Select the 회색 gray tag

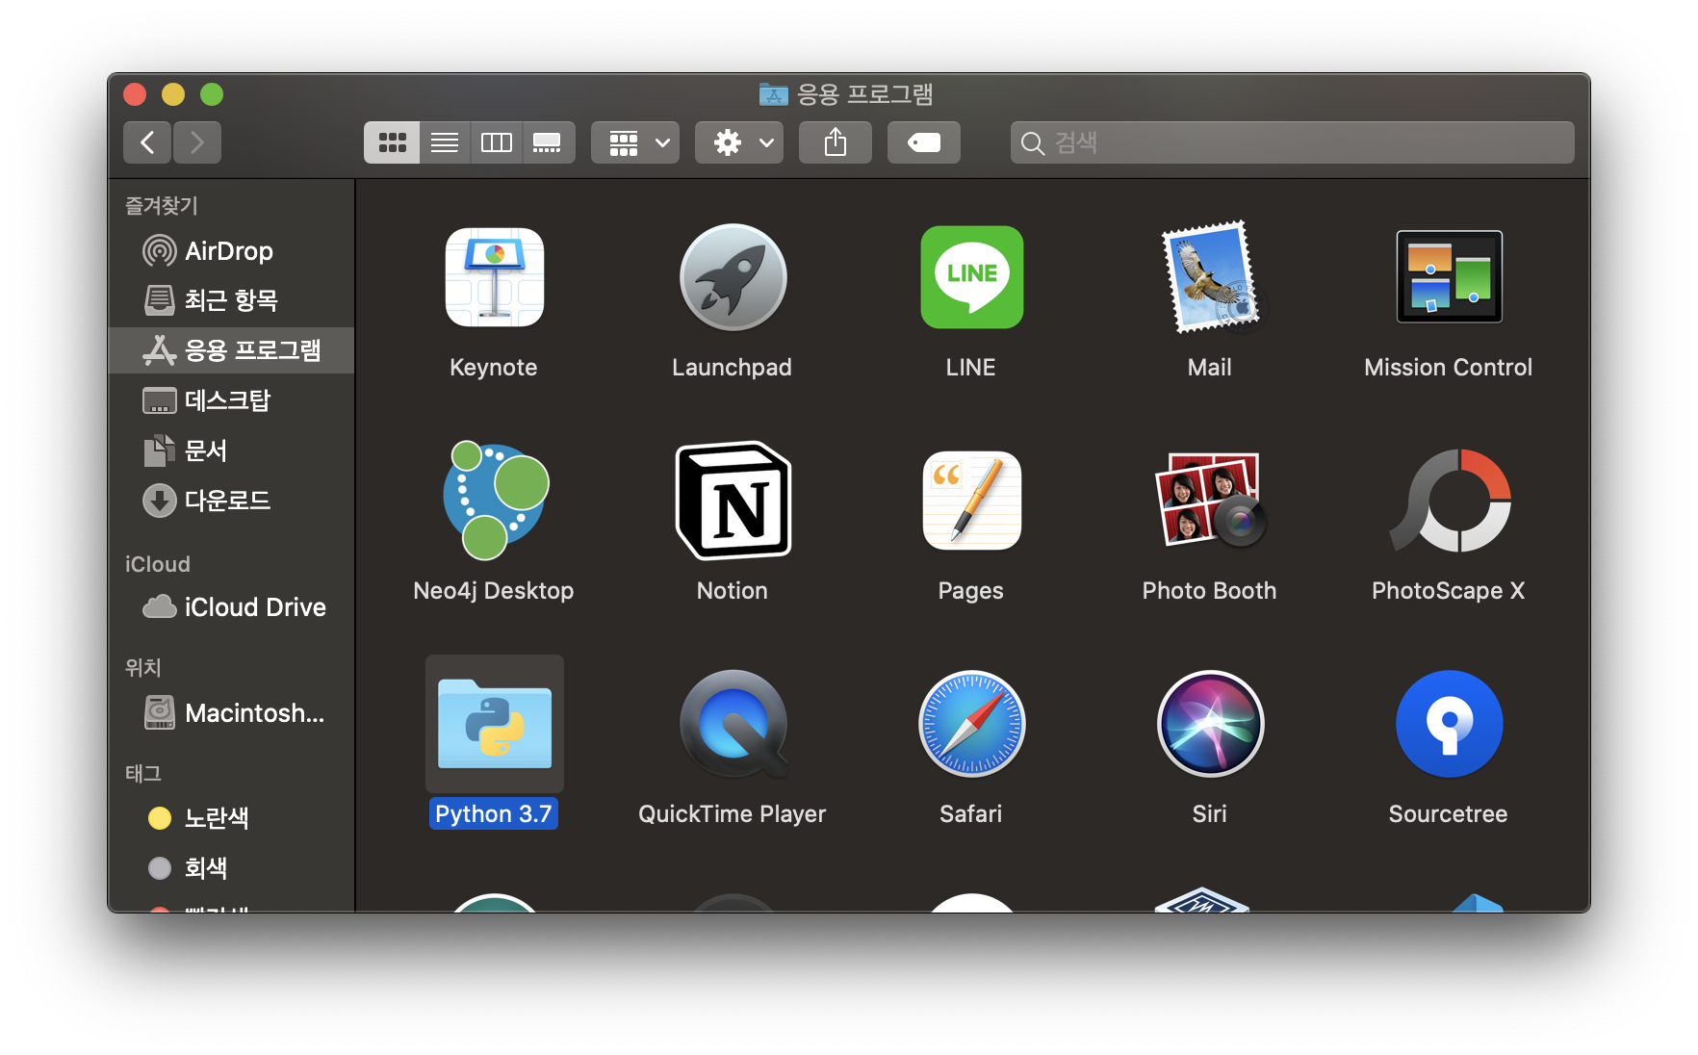tap(231, 868)
